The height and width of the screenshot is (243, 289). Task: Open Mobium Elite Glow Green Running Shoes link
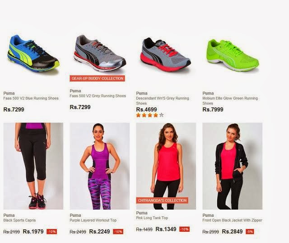pyautogui.click(x=230, y=100)
